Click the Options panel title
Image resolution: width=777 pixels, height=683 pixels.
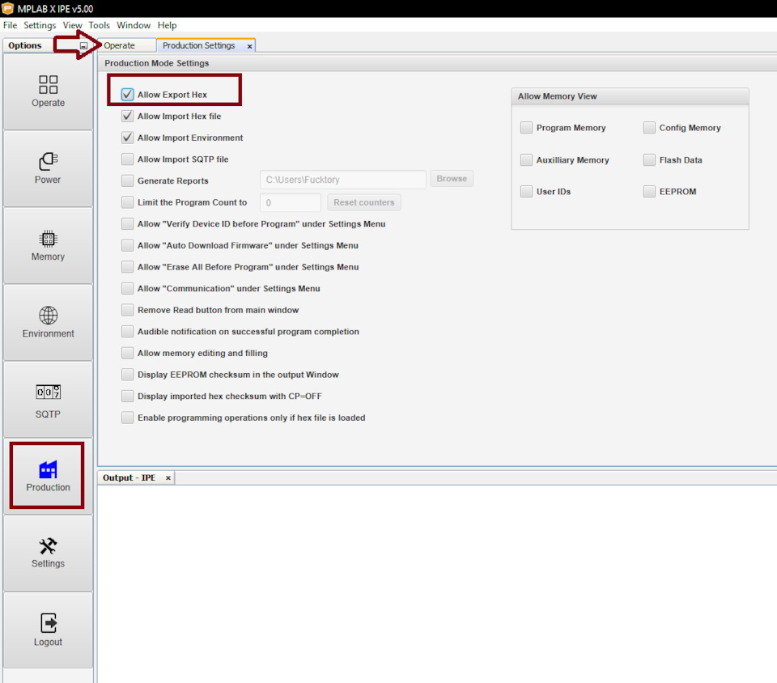(25, 45)
